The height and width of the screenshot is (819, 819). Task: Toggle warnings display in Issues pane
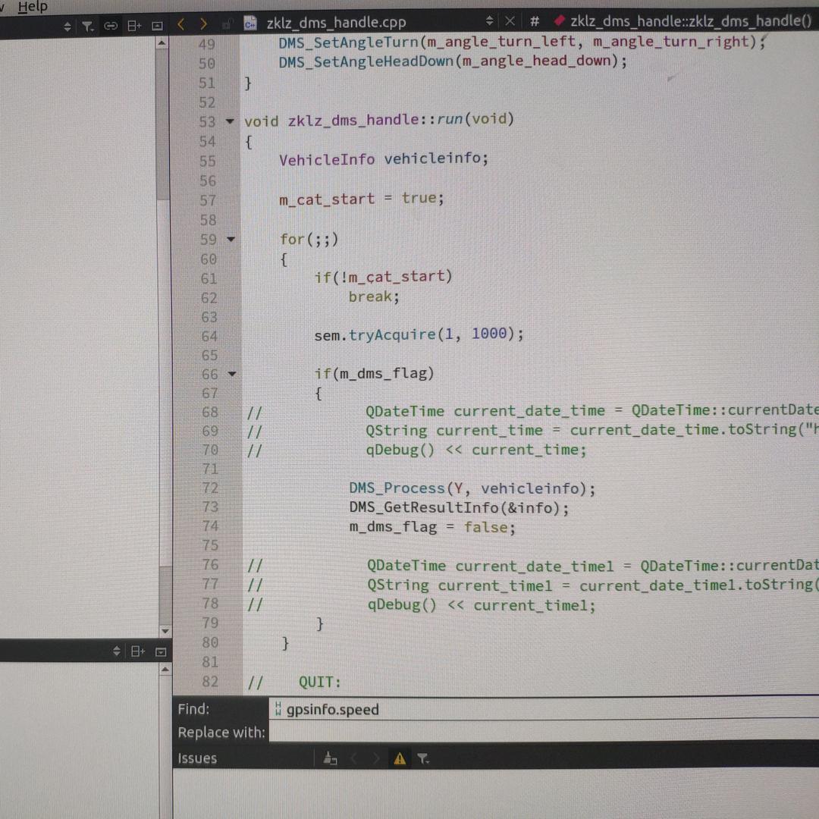click(400, 758)
